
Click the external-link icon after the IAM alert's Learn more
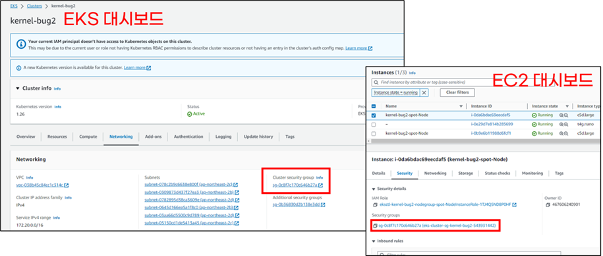click(x=370, y=49)
